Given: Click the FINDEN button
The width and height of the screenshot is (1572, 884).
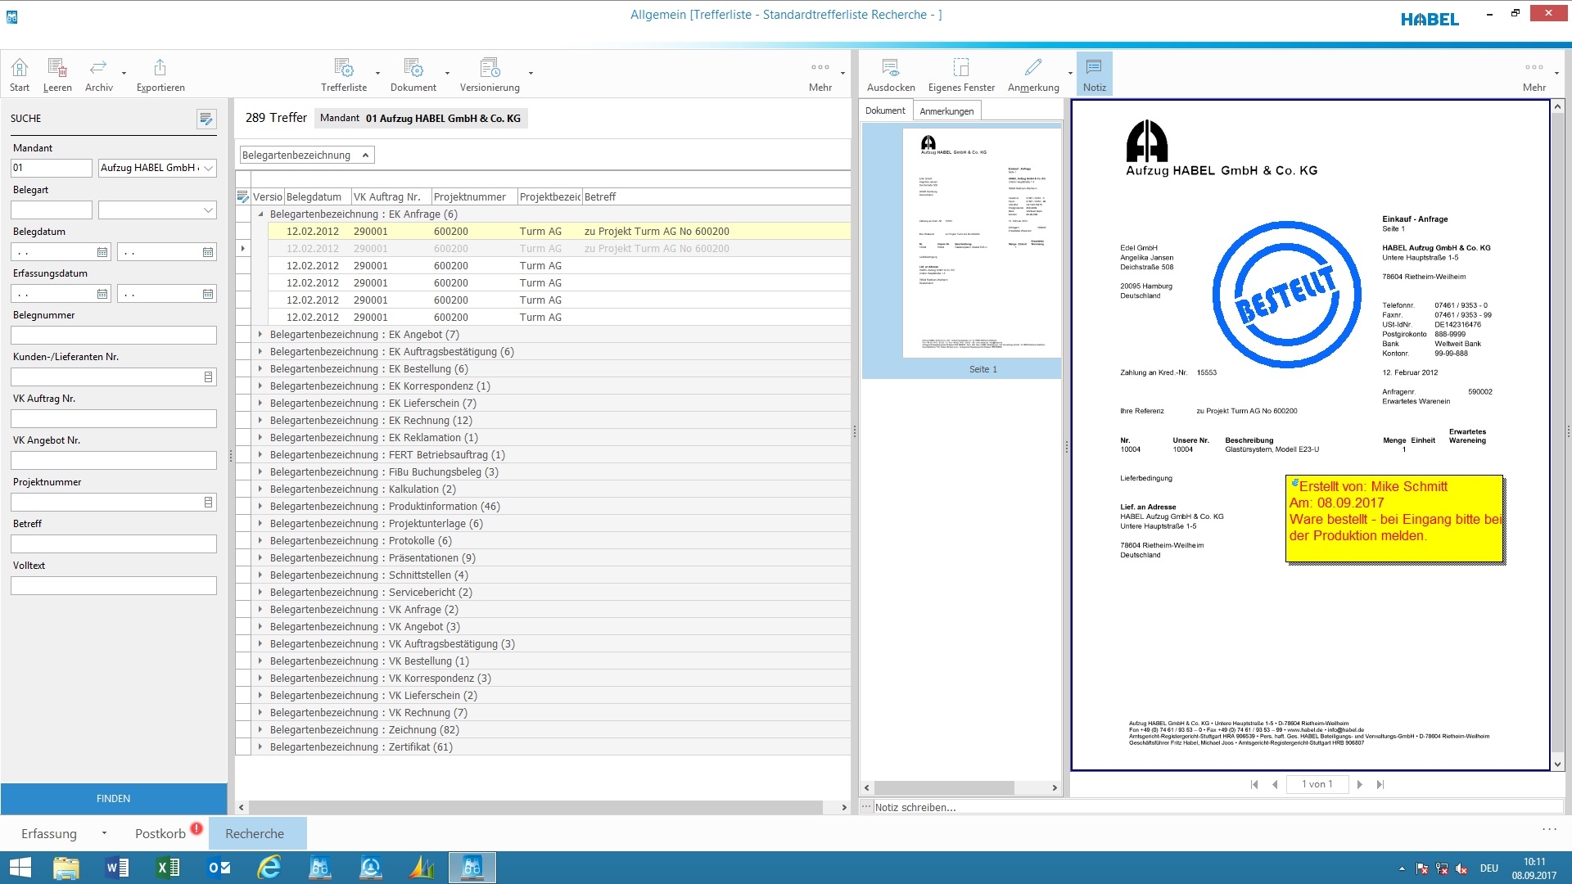Looking at the screenshot, I should click(114, 798).
